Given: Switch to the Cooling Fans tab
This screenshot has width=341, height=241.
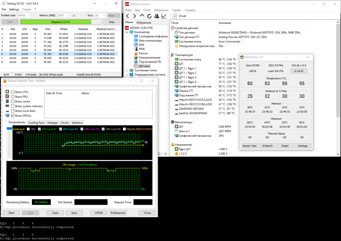Looking at the screenshot, I should point(36,123).
